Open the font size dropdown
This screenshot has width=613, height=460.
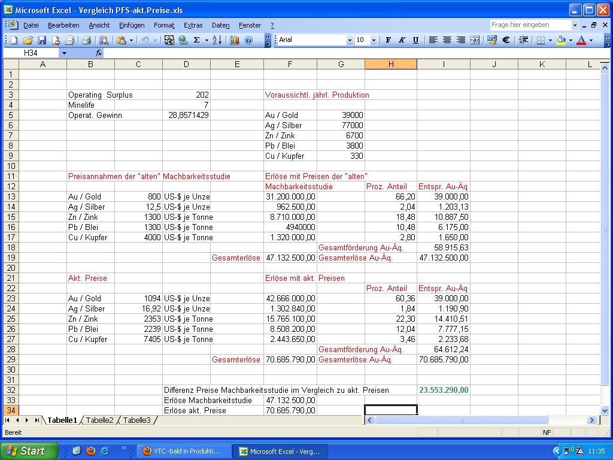tap(374, 40)
